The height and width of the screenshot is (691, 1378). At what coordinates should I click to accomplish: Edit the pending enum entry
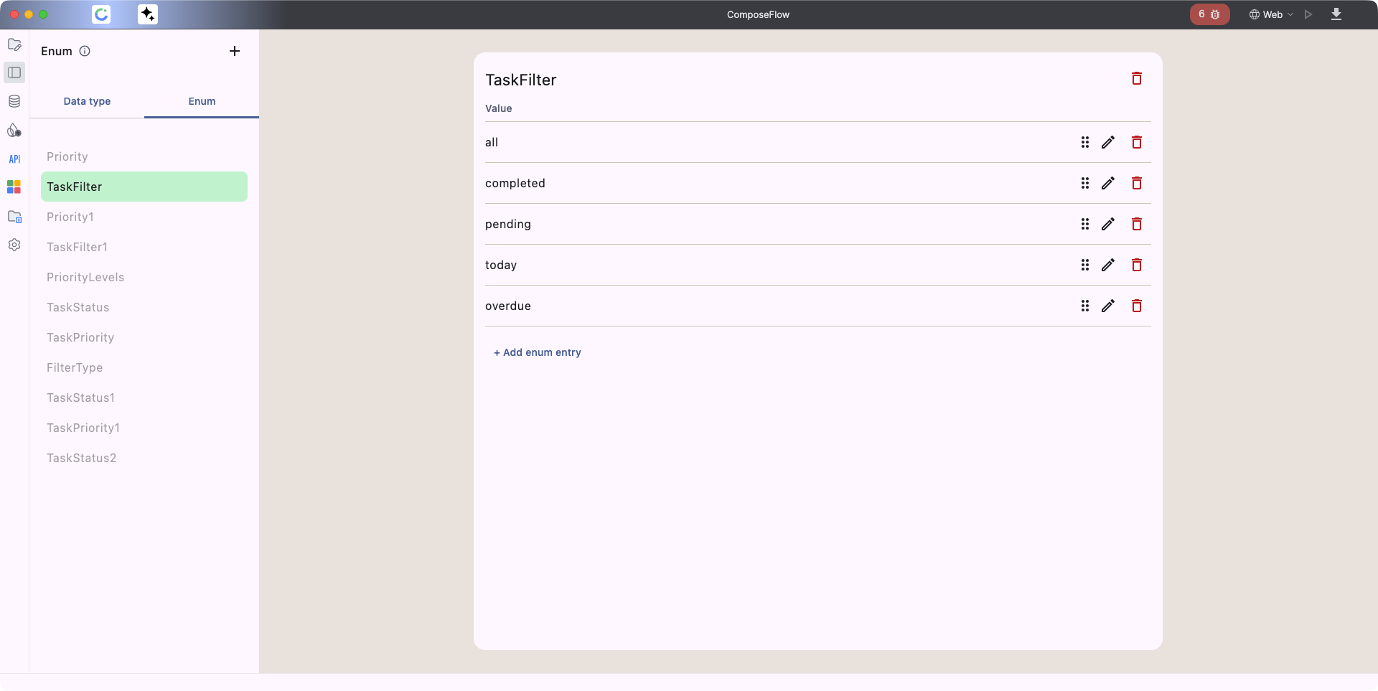pyautogui.click(x=1108, y=224)
